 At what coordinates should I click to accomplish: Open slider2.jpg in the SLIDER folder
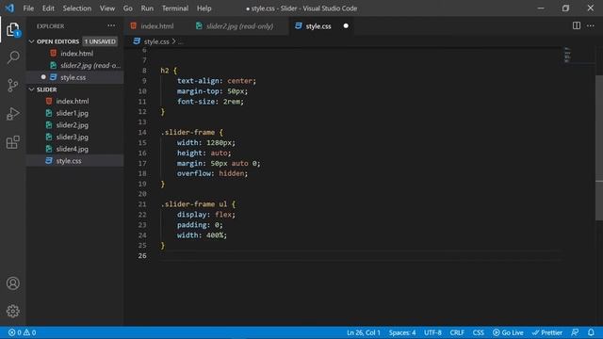(72, 125)
